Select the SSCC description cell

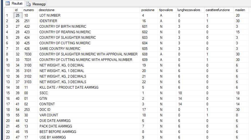44,93
